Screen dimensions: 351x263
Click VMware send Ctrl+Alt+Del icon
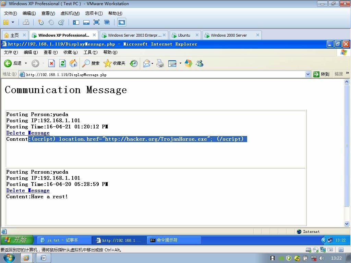(26, 22)
